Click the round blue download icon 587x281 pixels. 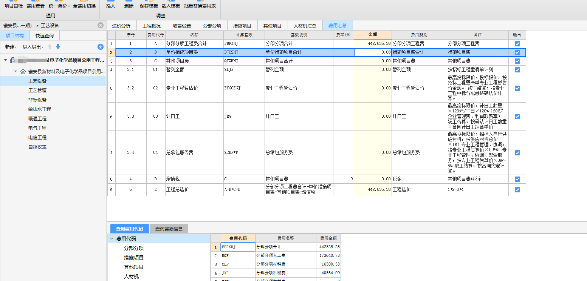coord(100,47)
